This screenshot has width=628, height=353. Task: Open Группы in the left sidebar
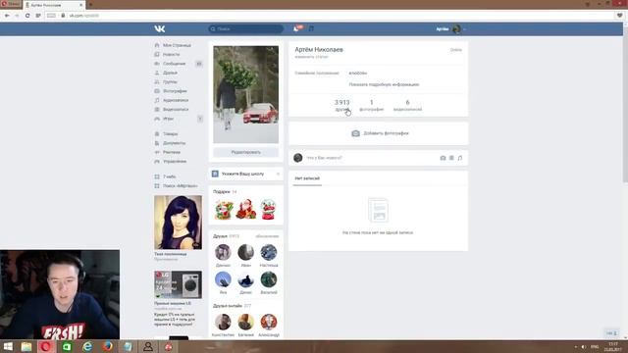pos(170,82)
